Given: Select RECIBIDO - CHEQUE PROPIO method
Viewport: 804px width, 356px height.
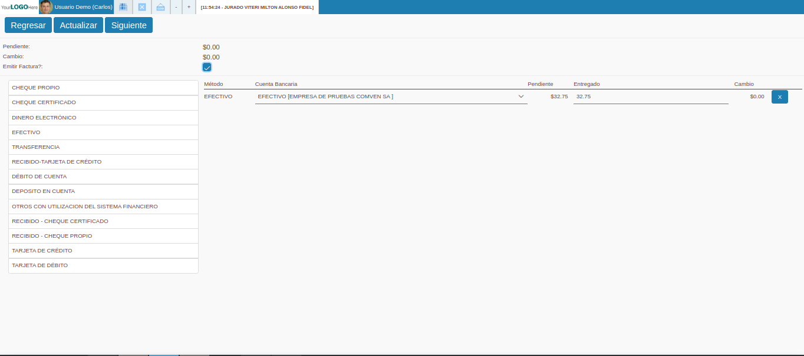Looking at the screenshot, I should coord(103,236).
